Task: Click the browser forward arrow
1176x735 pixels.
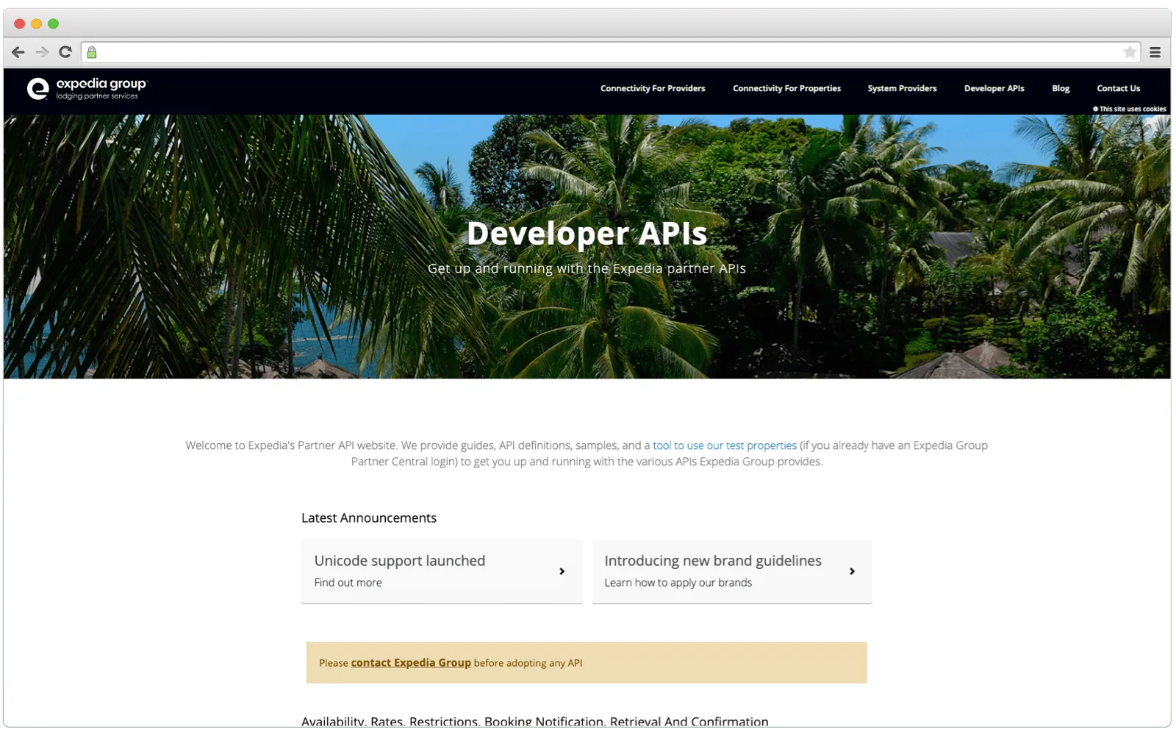Action: 41,52
